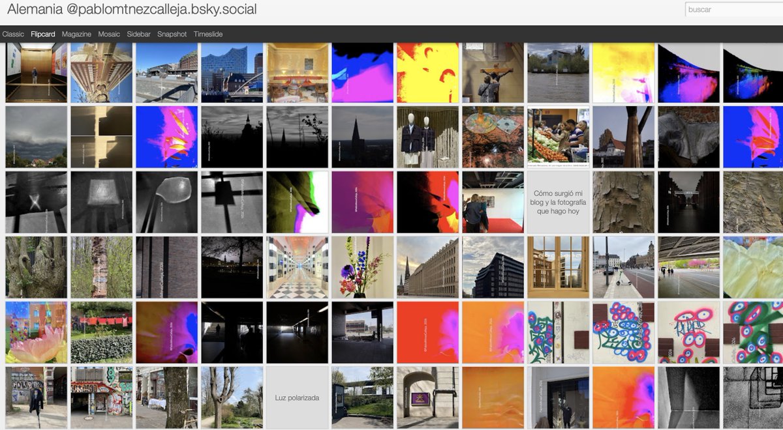Open the black-and-white spoon shape photo

point(166,202)
